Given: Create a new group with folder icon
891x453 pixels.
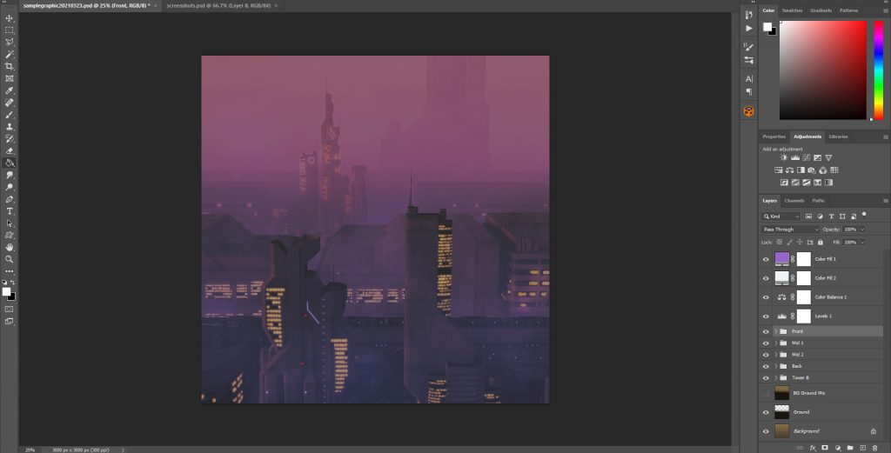Looking at the screenshot, I should pos(850,448).
